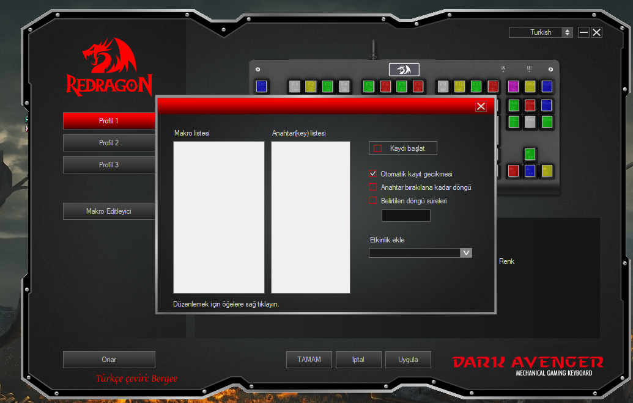Minimize the Redragon window

click(x=583, y=32)
